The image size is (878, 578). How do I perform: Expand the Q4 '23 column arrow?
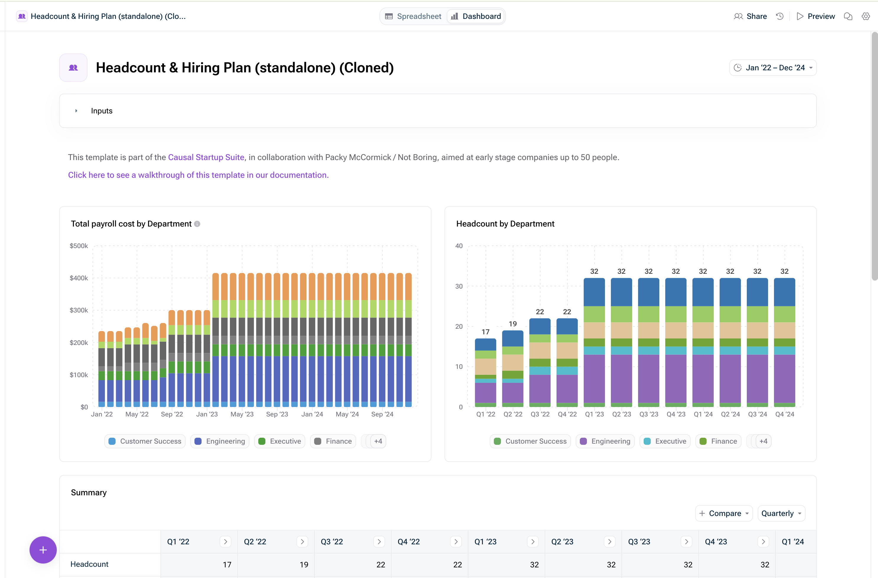tap(763, 541)
